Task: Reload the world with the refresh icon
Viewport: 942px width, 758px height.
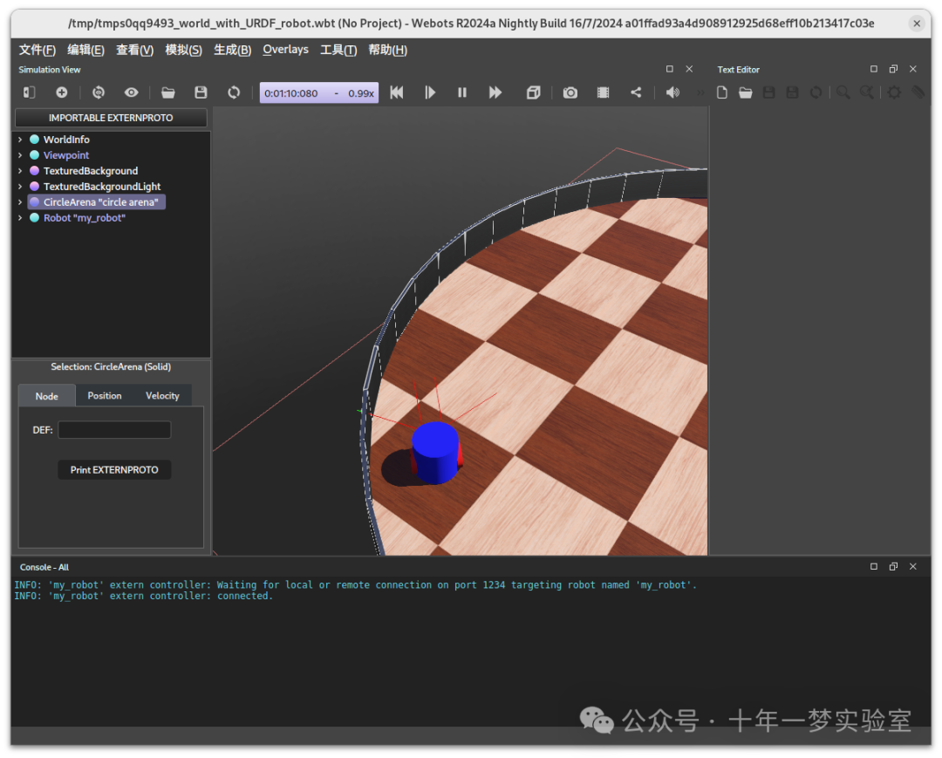Action: click(x=234, y=92)
